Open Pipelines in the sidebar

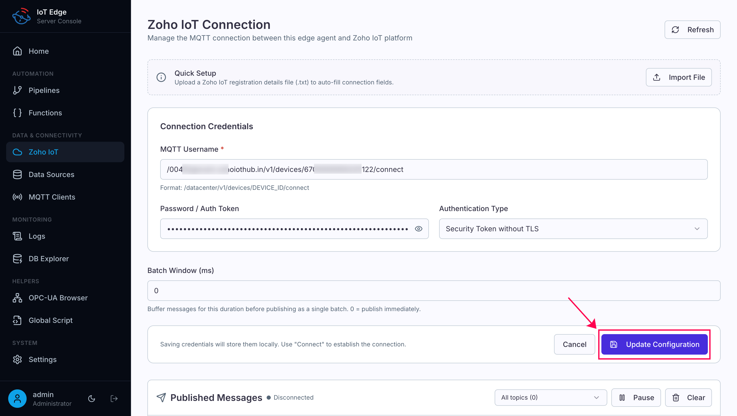click(65, 90)
